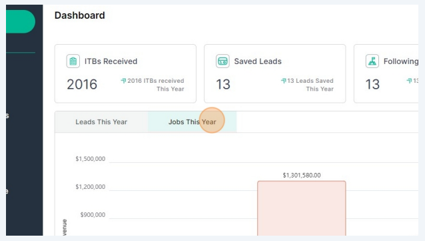The width and height of the screenshot is (425, 241).
Task: Click the green pill button in the sidebar
Action: [21, 22]
